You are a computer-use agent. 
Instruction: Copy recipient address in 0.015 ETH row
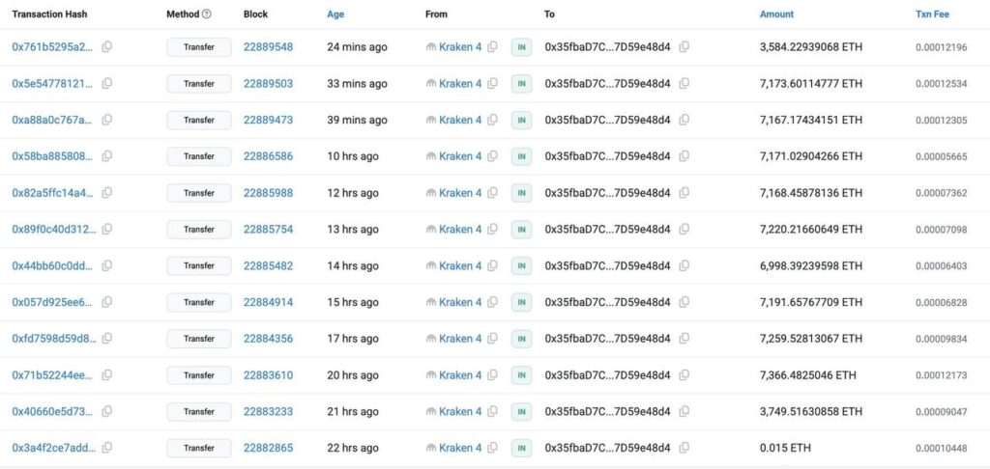click(684, 448)
